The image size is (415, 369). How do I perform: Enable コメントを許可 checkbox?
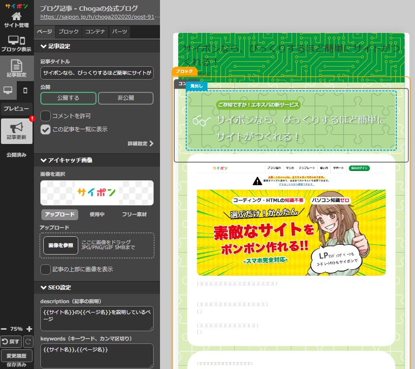[x=45, y=116]
